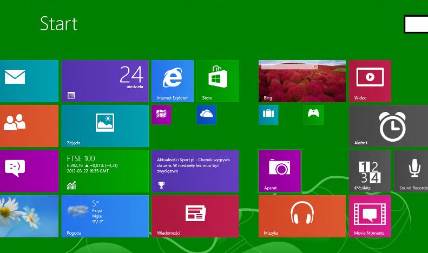428x253 pixels.
Task: Open the Mail tile
Action: point(29,81)
